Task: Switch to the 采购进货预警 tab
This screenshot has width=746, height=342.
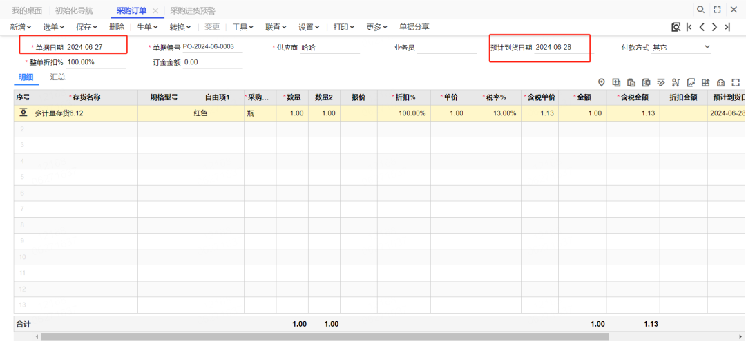Action: pyautogui.click(x=193, y=10)
